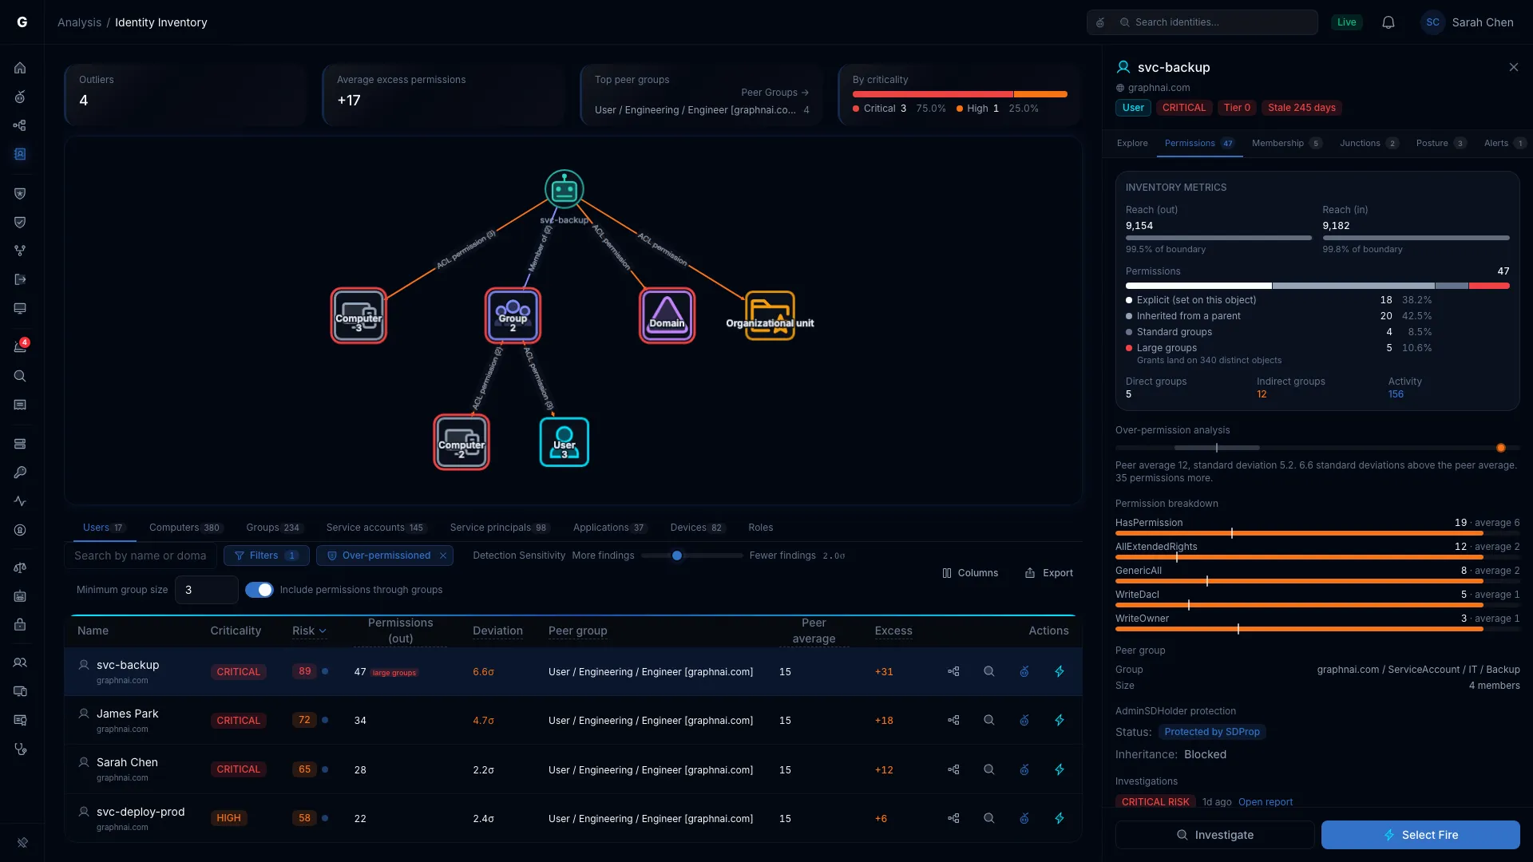Select the Computer 2 graph node
This screenshot has height=862, width=1533.
pyautogui.click(x=461, y=442)
